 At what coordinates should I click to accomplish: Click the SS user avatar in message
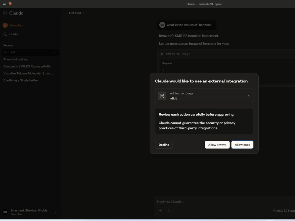tap(162, 25)
